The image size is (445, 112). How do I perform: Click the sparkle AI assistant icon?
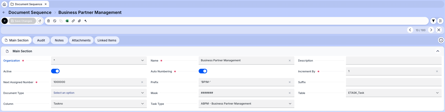point(86,21)
